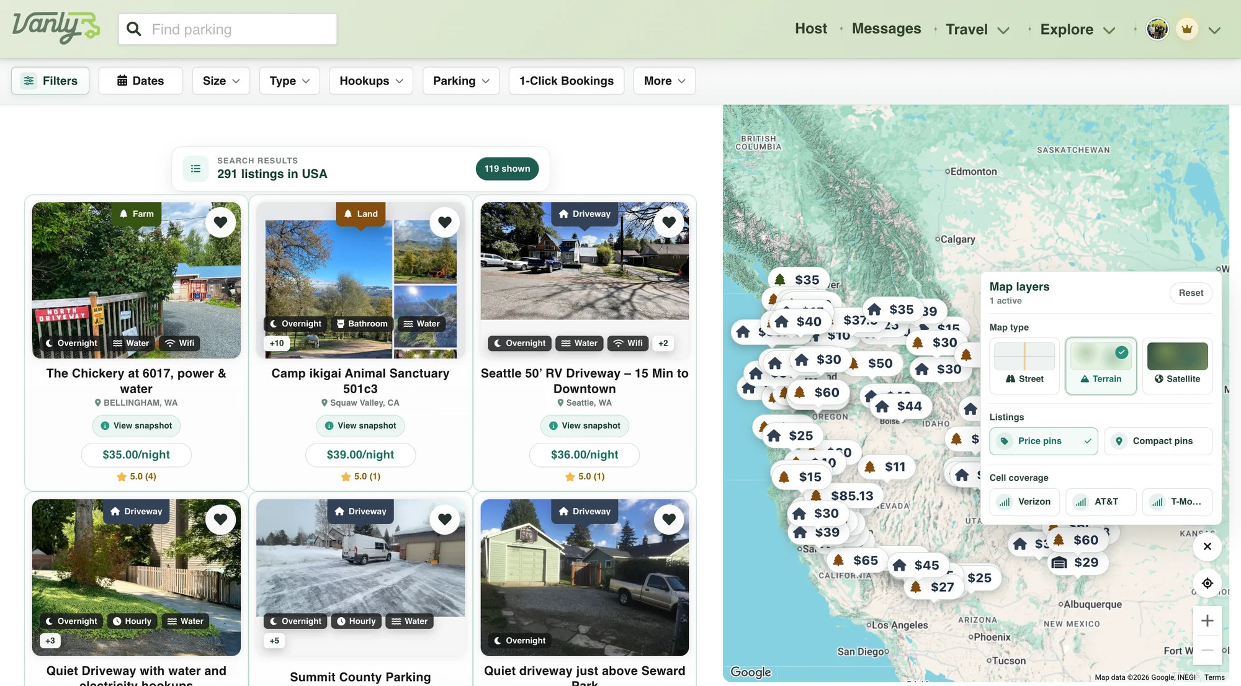
Task: Close the Map layers panel
Action: (1207, 546)
